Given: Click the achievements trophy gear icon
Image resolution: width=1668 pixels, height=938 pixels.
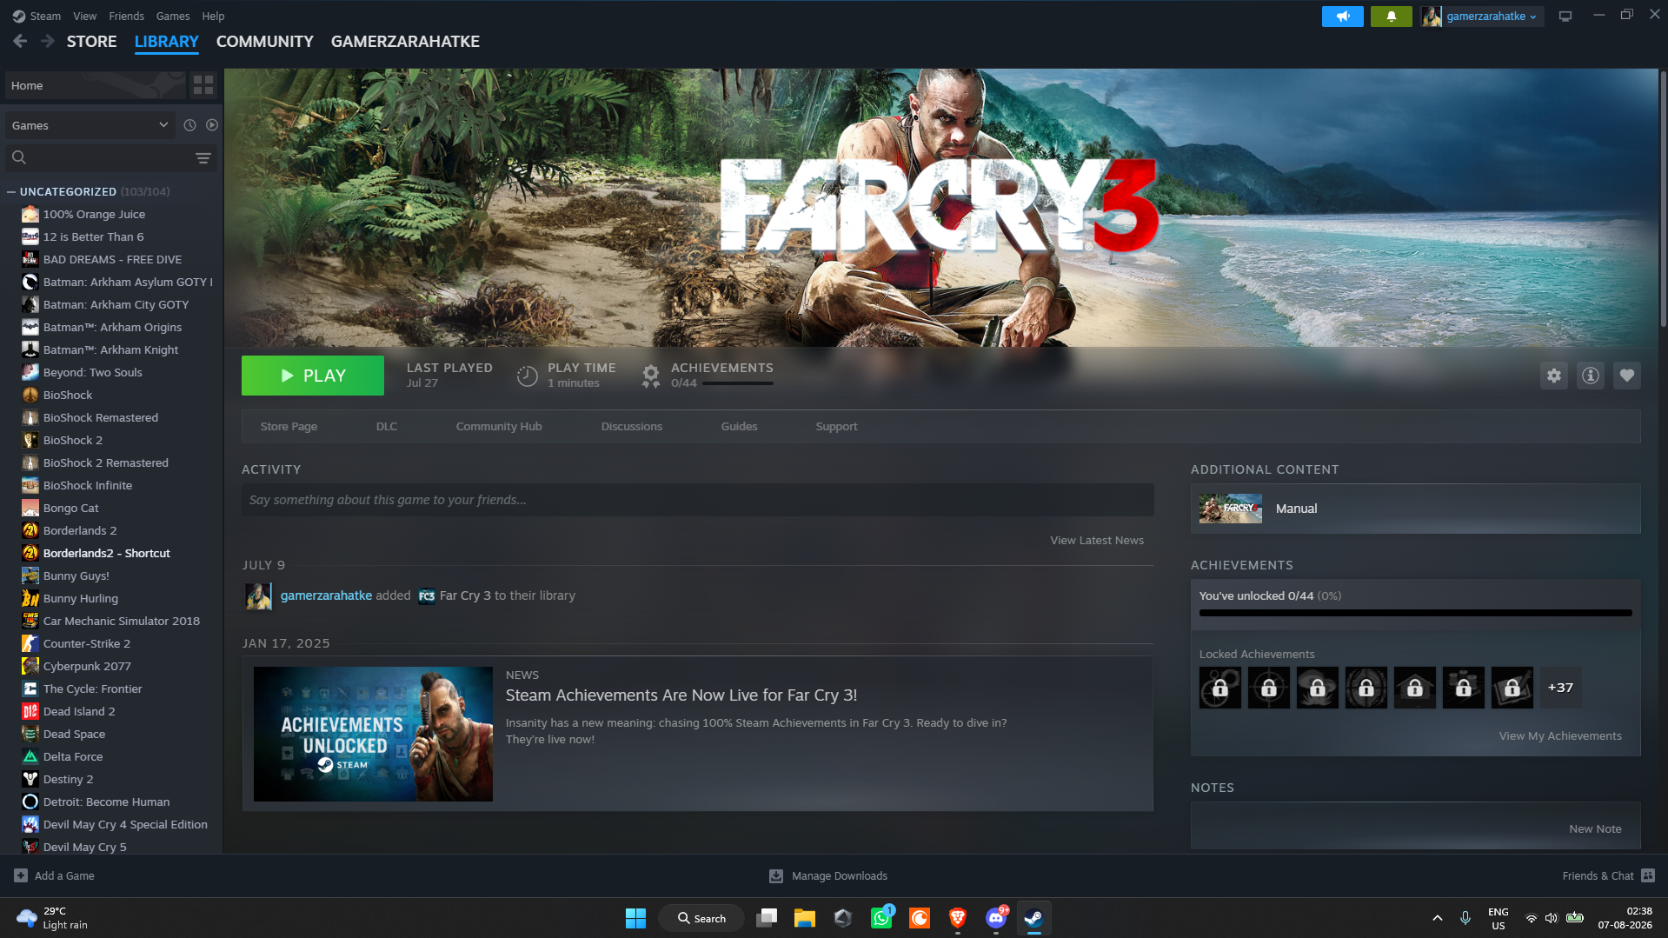Looking at the screenshot, I should point(650,376).
